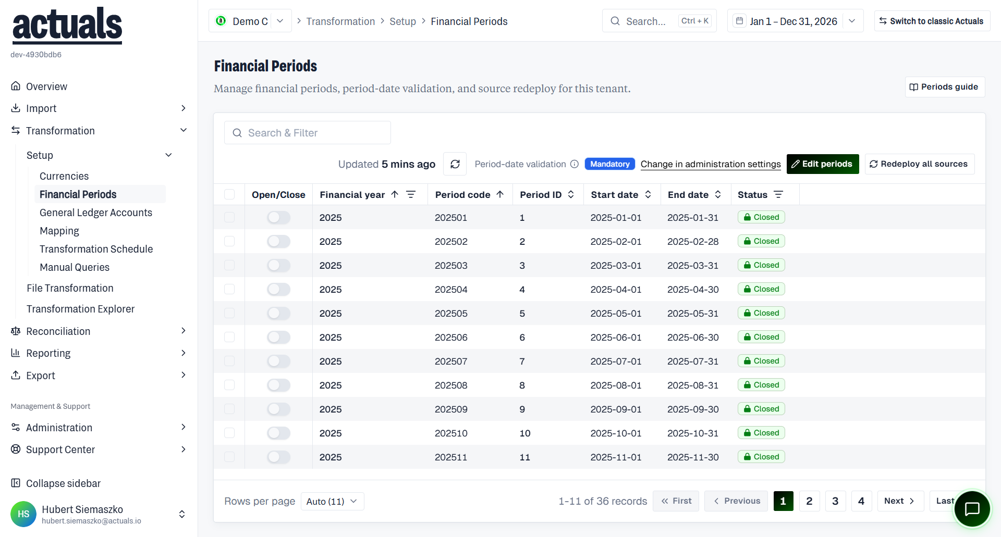Open Transformation Explorer menu item

[x=81, y=309]
